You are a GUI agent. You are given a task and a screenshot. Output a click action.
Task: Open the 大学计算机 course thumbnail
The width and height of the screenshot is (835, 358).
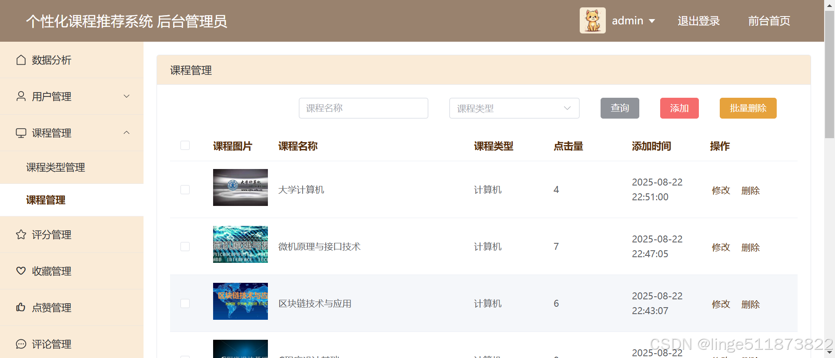[240, 187]
